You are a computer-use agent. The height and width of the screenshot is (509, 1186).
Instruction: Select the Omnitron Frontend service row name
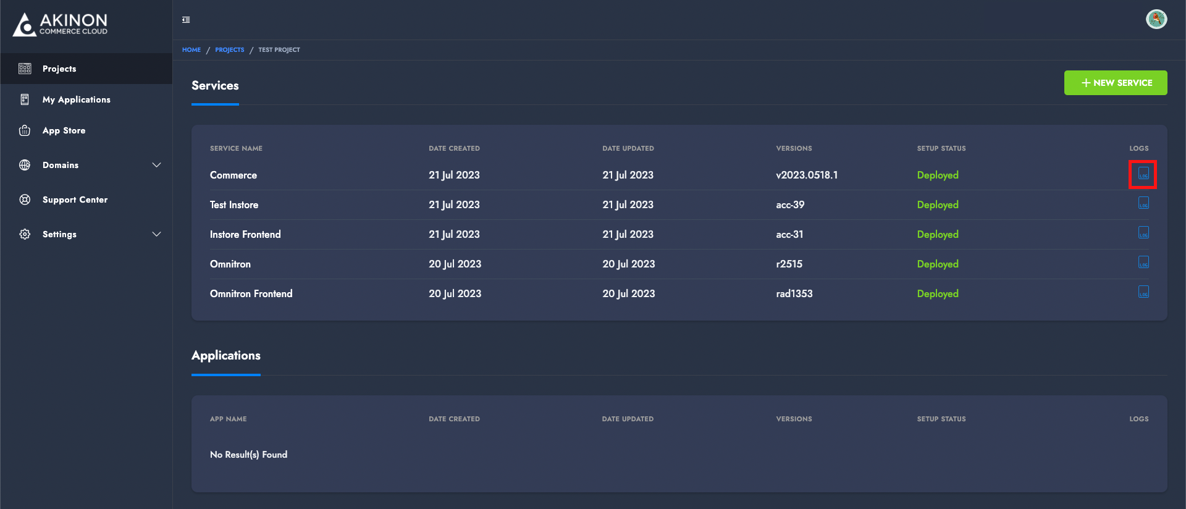251,294
